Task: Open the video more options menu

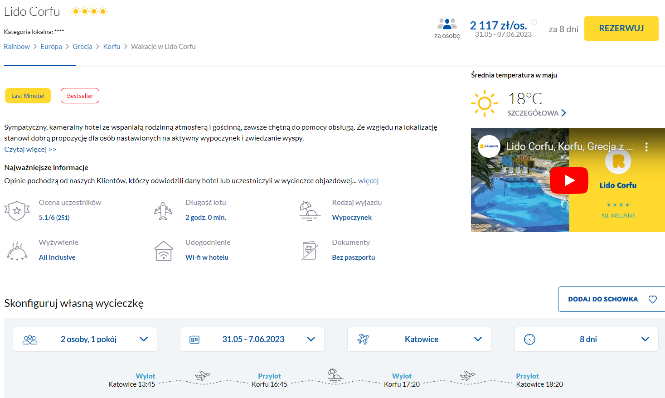Action: pyautogui.click(x=646, y=147)
